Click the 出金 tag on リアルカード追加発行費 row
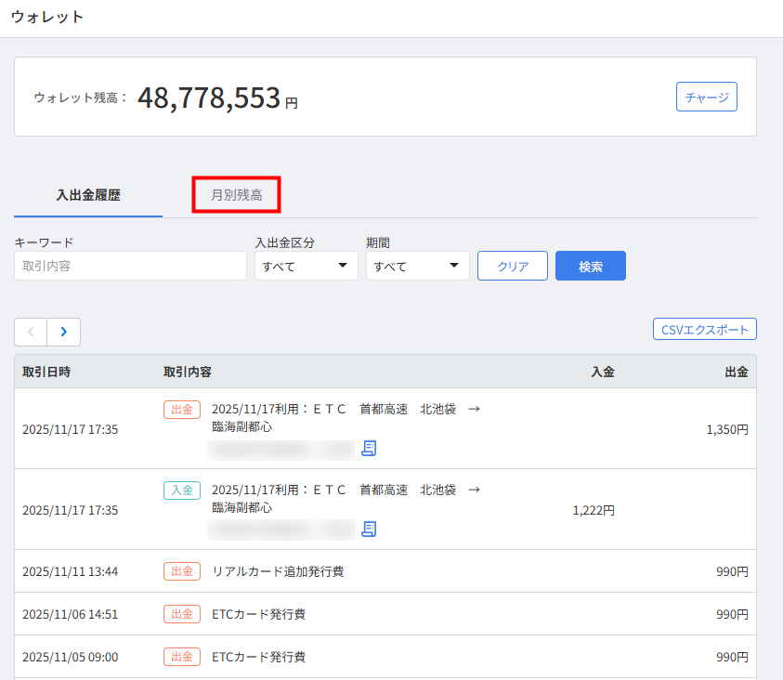The height and width of the screenshot is (680, 783). 182,571
